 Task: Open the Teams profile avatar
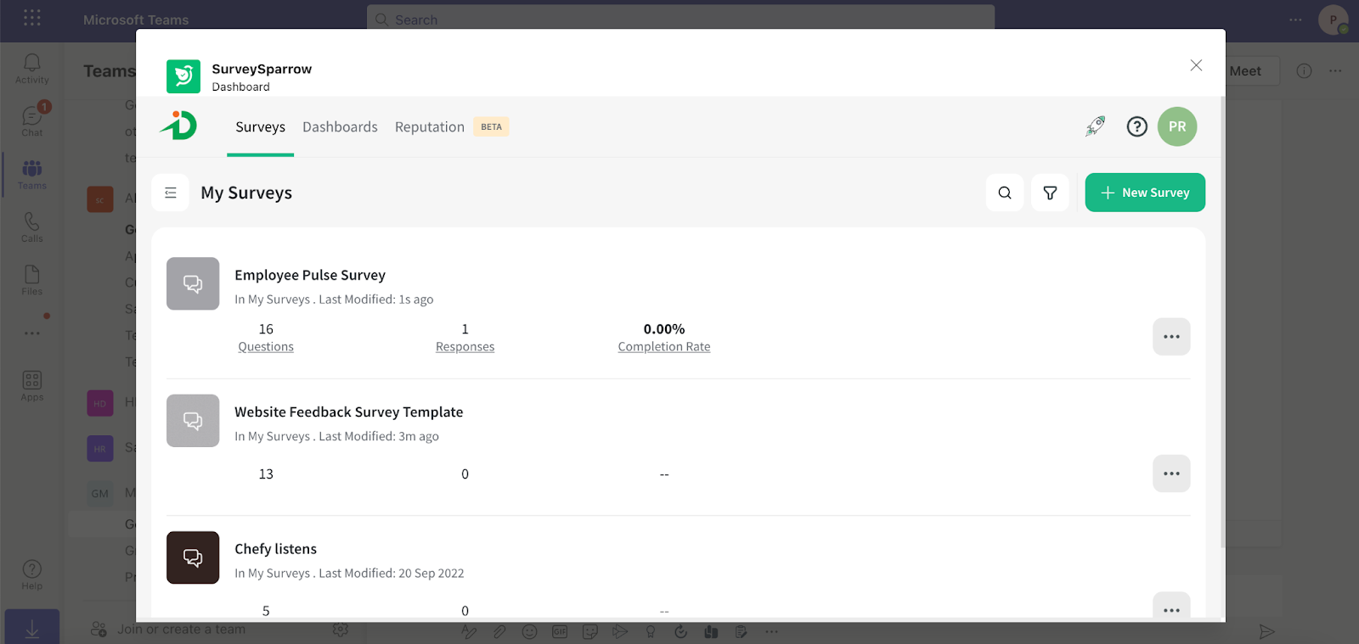(x=1333, y=20)
